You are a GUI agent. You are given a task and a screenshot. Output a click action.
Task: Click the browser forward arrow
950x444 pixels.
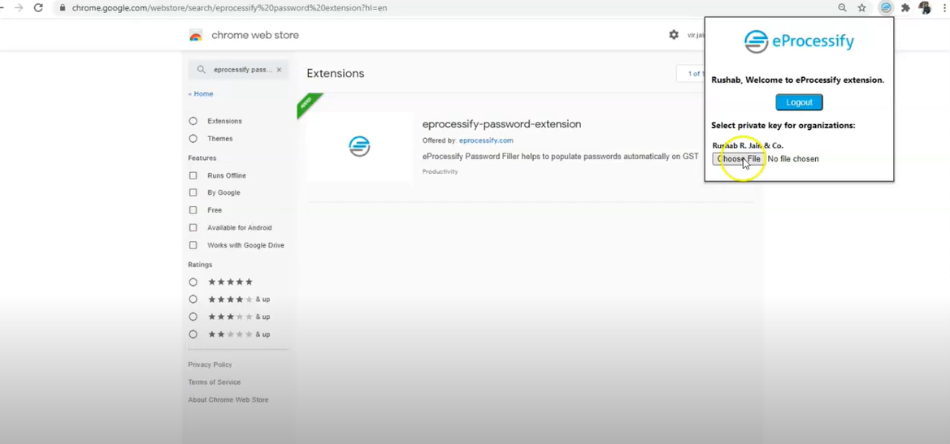tap(19, 8)
